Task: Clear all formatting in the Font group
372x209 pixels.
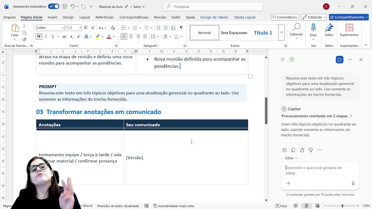Action: [113, 28]
